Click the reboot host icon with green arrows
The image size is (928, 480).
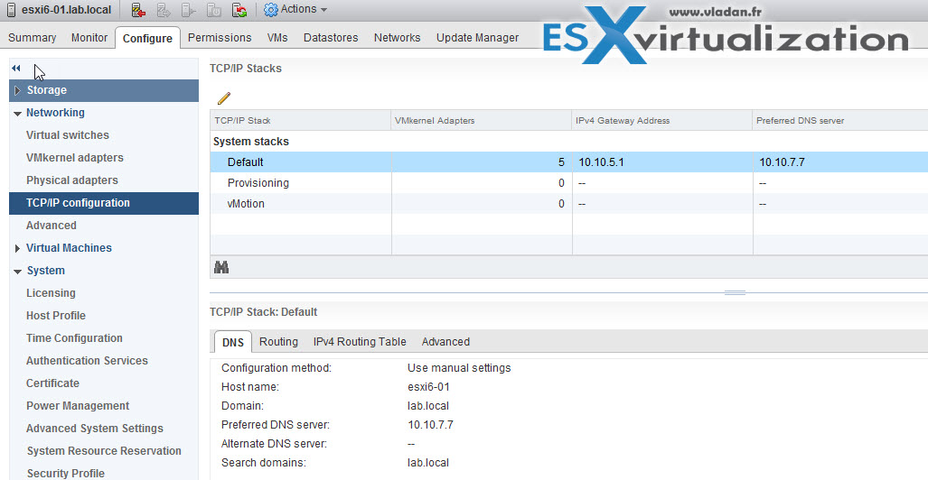point(239,9)
